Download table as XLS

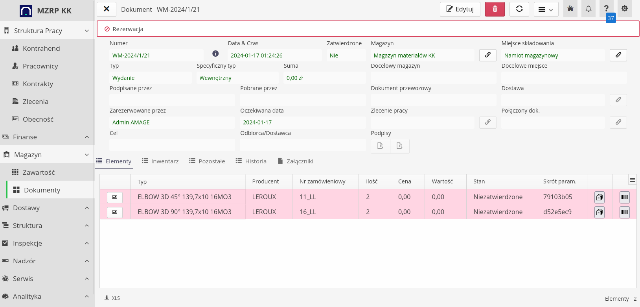pyautogui.click(x=112, y=298)
